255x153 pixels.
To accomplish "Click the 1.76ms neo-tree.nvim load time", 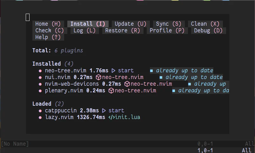I will tap(99, 70).
